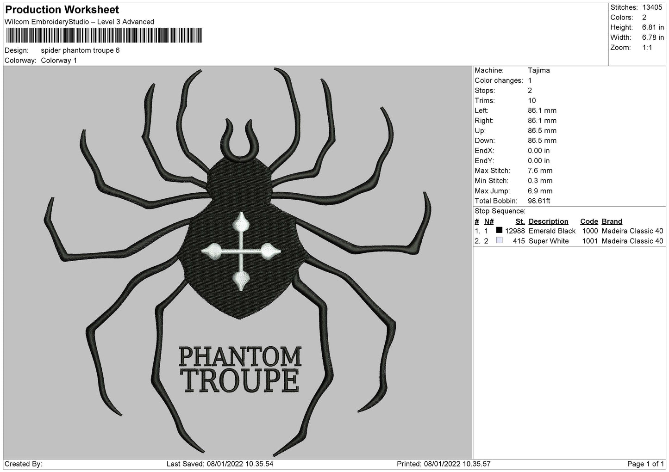Click the Min Stitch value 0.3 mm
This screenshot has height=472, width=669.
point(540,181)
